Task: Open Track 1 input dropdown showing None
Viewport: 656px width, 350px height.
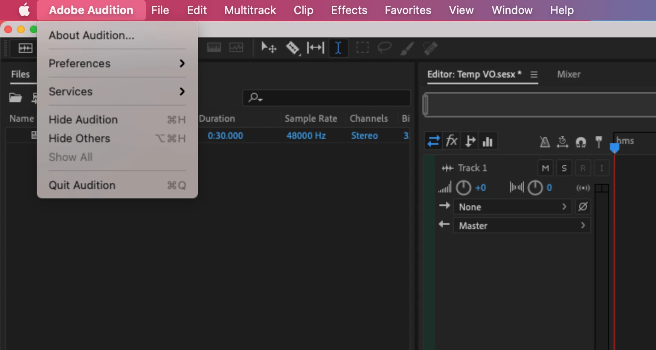Action: tap(513, 207)
